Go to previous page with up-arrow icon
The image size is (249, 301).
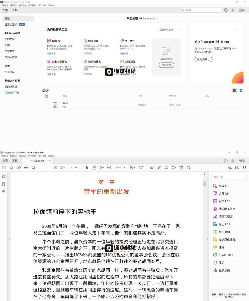coord(55,168)
